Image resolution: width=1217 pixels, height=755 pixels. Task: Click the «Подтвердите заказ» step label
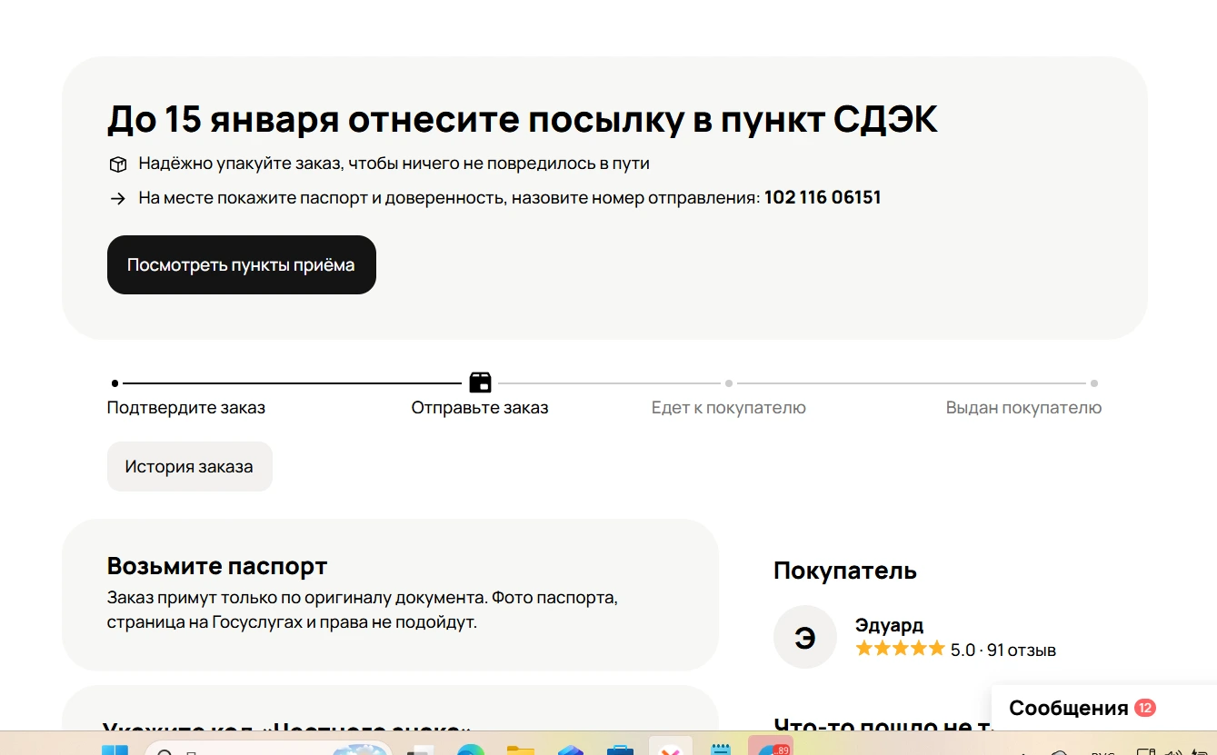pyautogui.click(x=186, y=408)
